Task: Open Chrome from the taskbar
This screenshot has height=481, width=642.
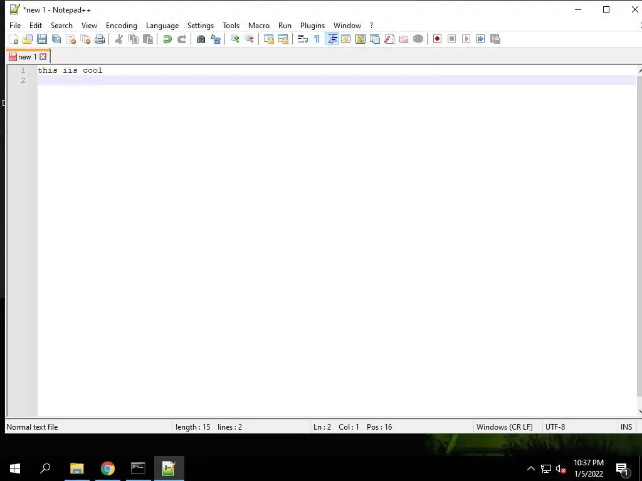Action: pyautogui.click(x=108, y=468)
